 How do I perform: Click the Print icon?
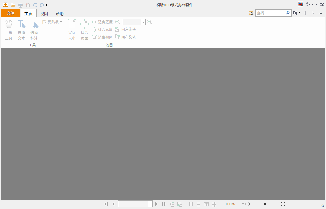tap(20, 5)
